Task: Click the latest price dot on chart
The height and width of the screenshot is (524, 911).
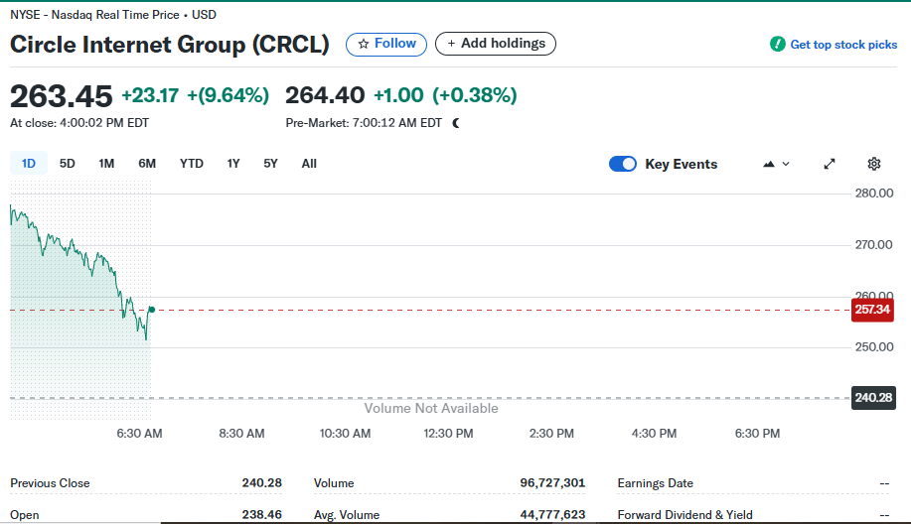Action: click(151, 310)
